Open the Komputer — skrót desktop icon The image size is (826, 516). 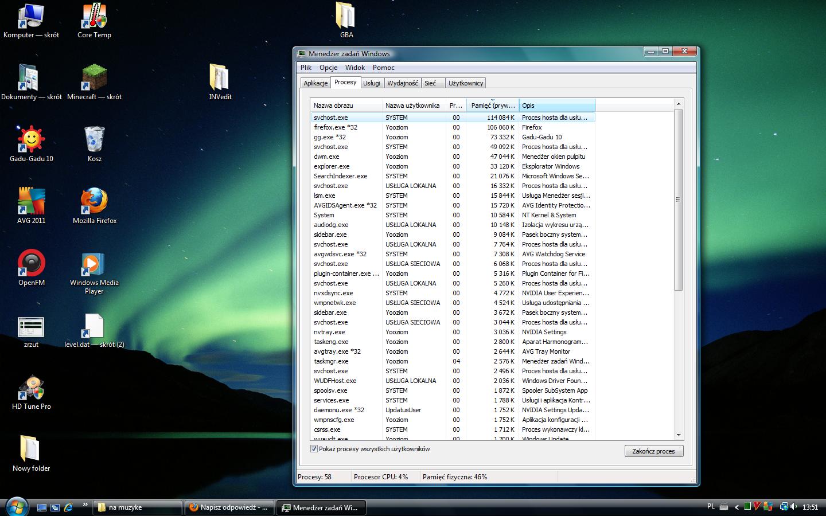coord(32,21)
